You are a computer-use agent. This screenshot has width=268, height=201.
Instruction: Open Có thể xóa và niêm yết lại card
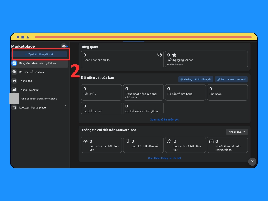(143, 108)
